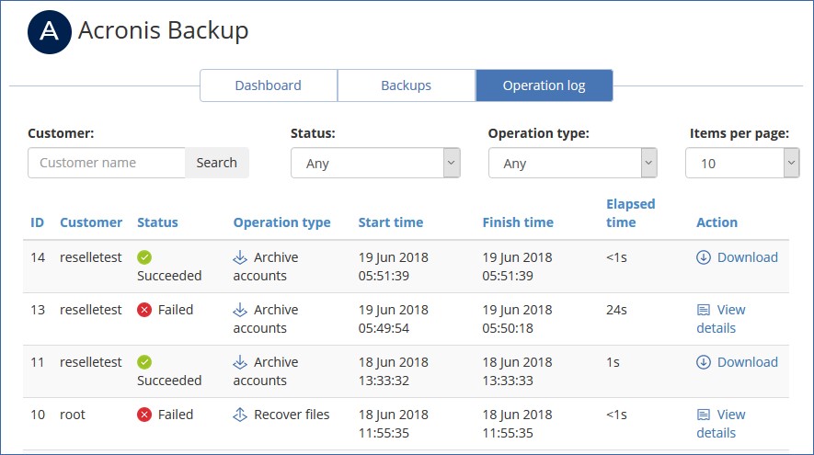Click the green Succeeded icon in row 11

[x=144, y=362]
